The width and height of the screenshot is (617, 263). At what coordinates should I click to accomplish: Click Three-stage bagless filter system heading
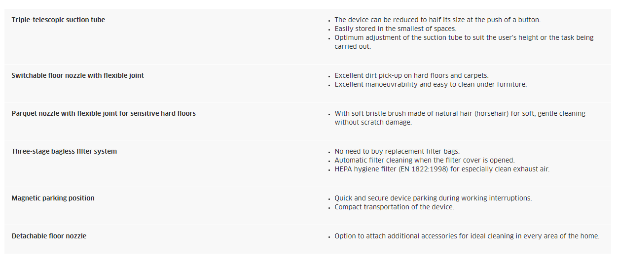[64, 152]
